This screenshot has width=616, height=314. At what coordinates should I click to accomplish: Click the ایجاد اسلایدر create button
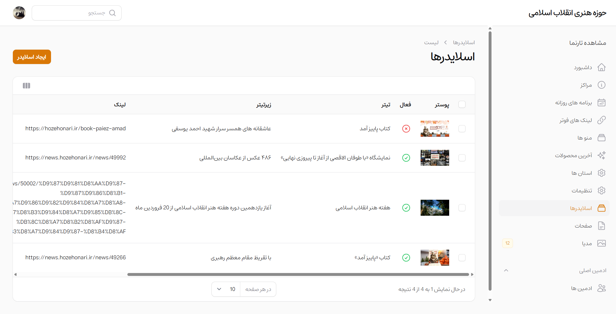pos(32,57)
